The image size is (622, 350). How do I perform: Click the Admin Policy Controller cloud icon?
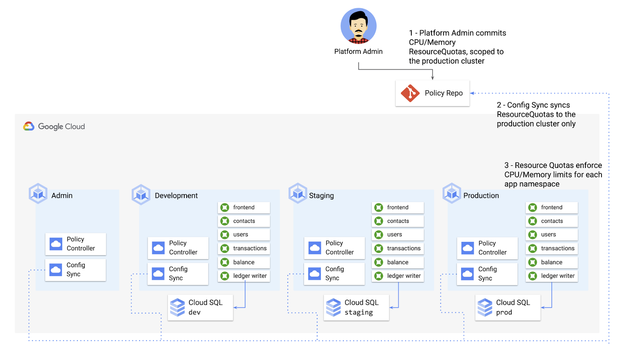tap(56, 244)
